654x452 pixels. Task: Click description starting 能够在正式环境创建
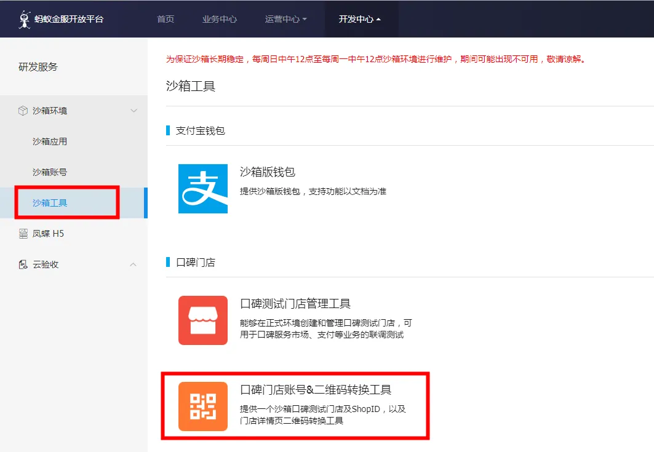pyautogui.click(x=325, y=328)
